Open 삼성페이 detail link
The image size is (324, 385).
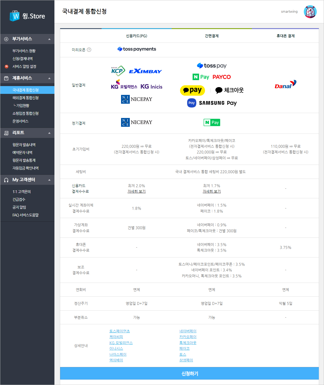186,360
